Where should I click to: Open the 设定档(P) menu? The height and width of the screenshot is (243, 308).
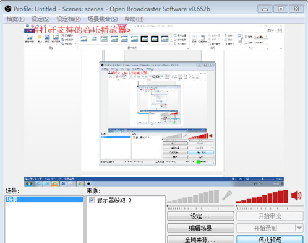pos(69,19)
